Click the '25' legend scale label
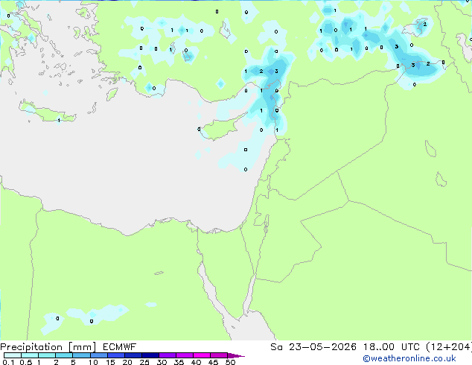472x365 pixels. pos(144,362)
